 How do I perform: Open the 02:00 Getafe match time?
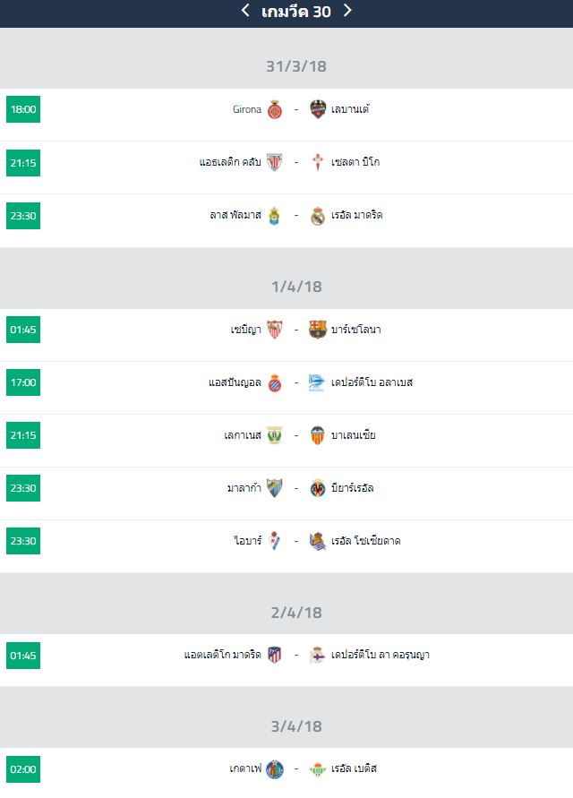23,768
